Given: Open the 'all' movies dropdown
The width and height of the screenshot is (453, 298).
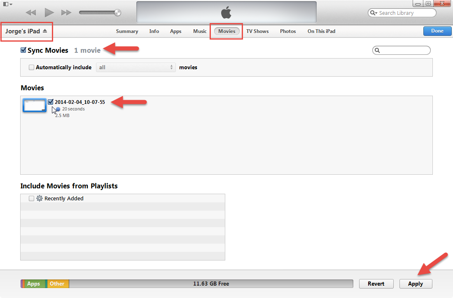Looking at the screenshot, I should click(x=135, y=67).
